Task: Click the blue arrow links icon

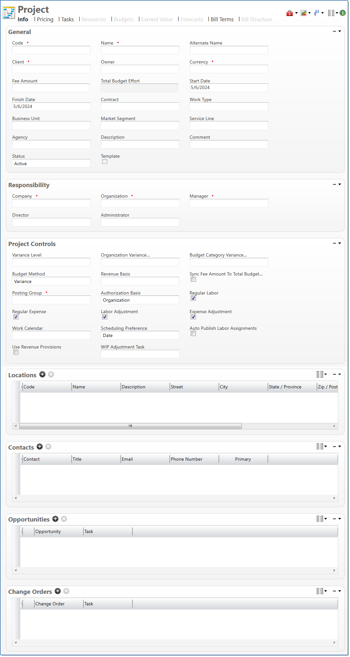Action: click(317, 13)
